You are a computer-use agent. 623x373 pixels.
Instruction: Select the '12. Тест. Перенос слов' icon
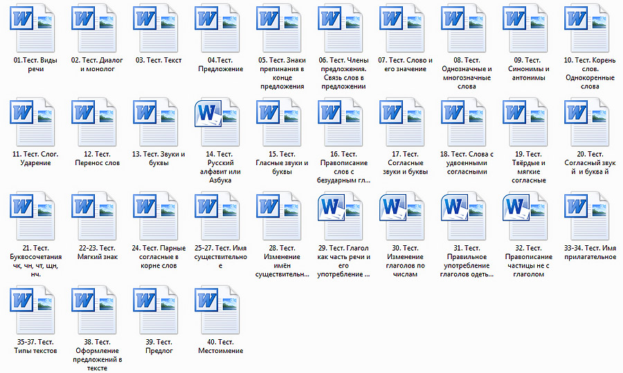click(94, 122)
